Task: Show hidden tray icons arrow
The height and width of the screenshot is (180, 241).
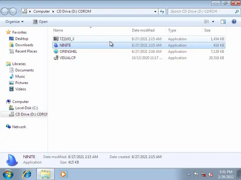Action: [189, 174]
